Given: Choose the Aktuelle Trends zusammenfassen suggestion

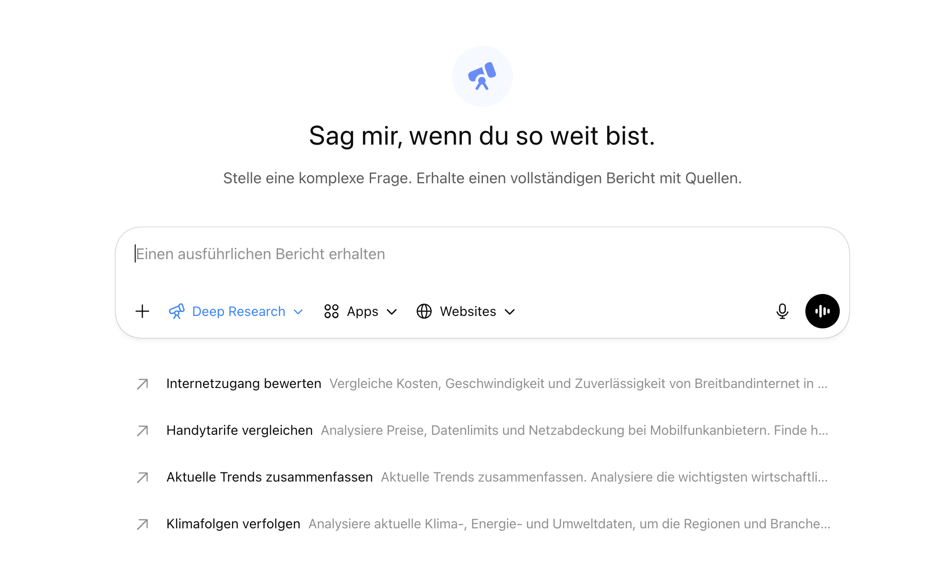Looking at the screenshot, I should click(x=269, y=477).
